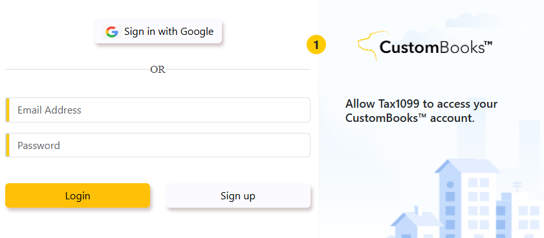Click the yellow step 1 badge

click(x=316, y=45)
